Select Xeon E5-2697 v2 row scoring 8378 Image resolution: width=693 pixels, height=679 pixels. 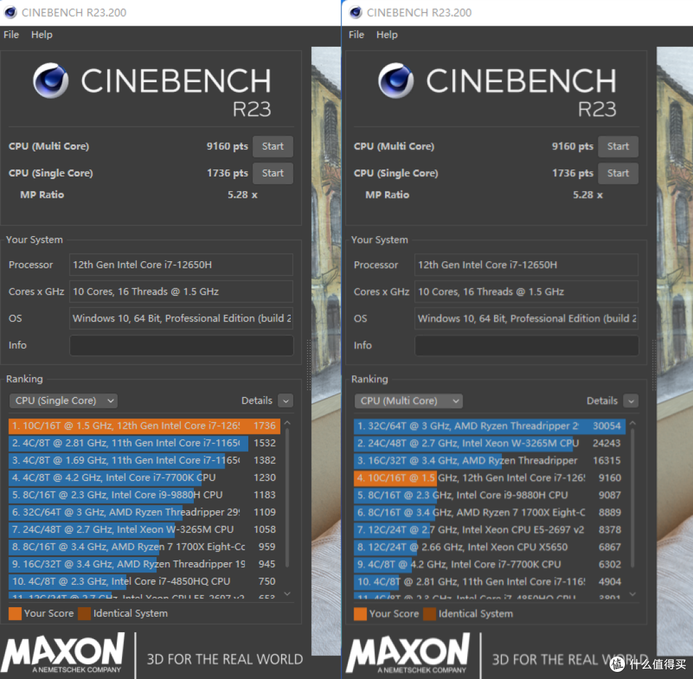pos(490,529)
